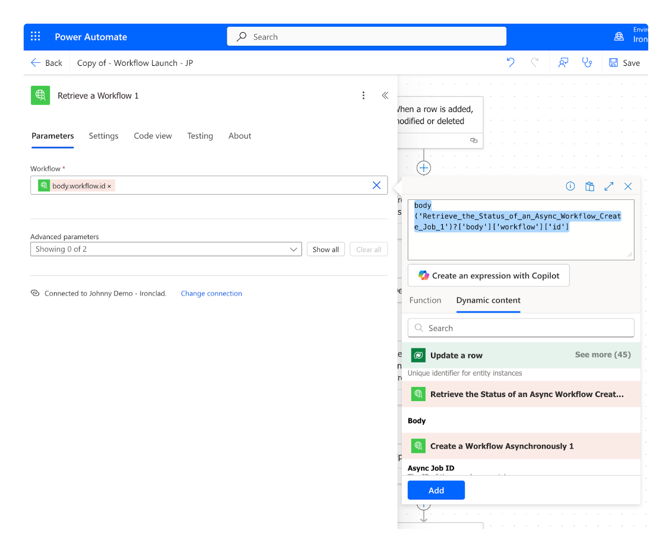Select Unique identifier for entity instances
Image resolution: width=672 pixels, height=553 pixels.
465,373
